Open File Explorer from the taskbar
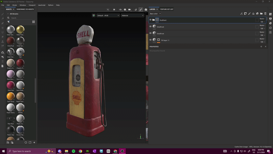The image size is (273, 154). pos(67,151)
